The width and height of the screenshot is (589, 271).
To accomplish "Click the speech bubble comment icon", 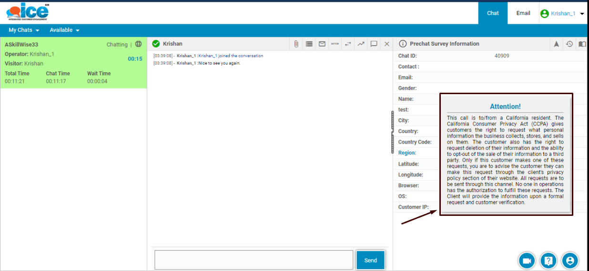I will [374, 44].
